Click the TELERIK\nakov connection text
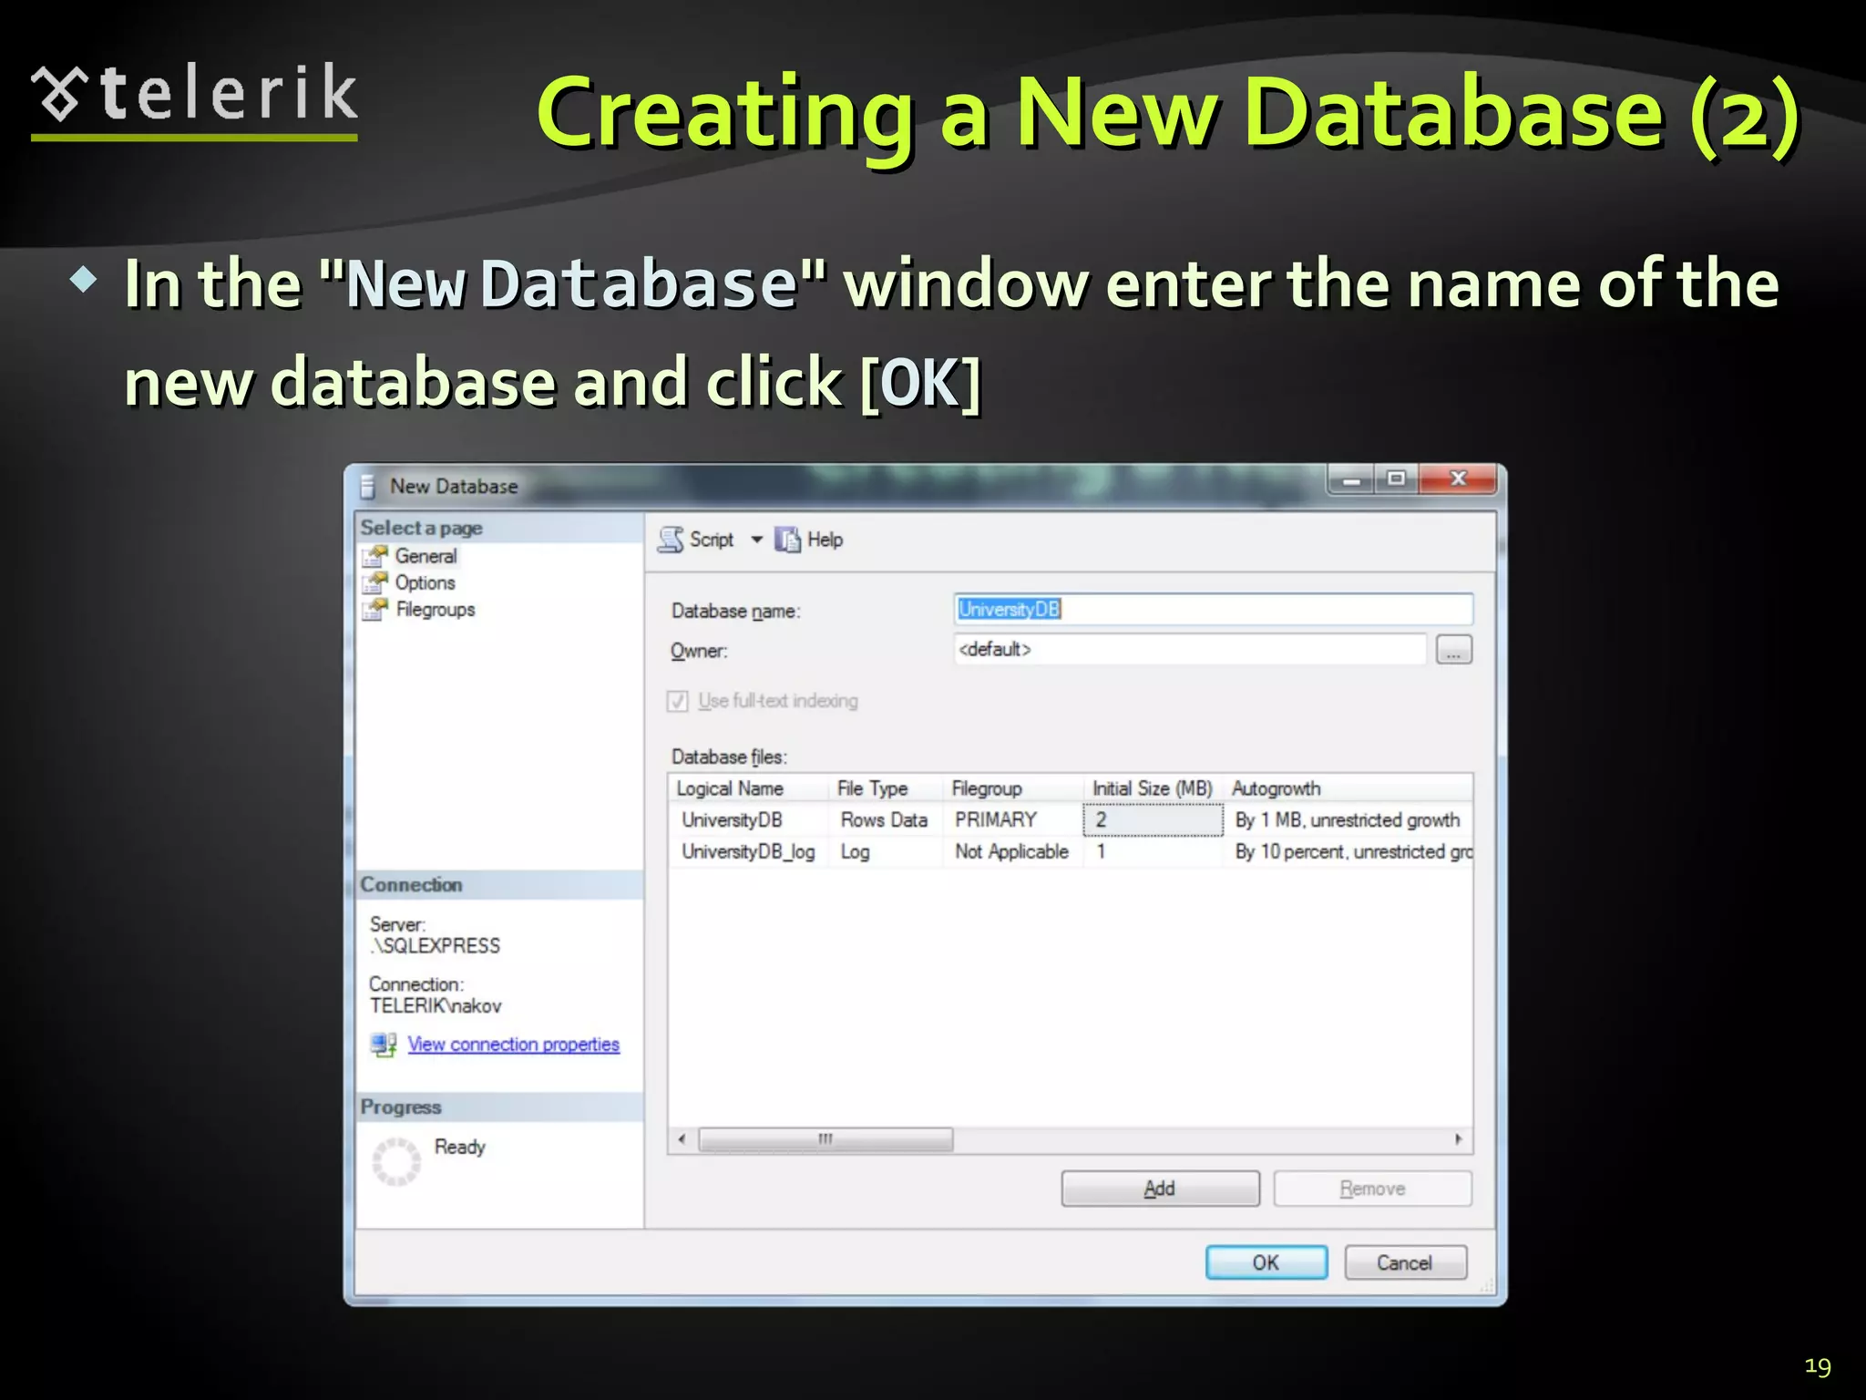Screen dimensions: 1866x1400 pyautogui.click(x=436, y=1006)
